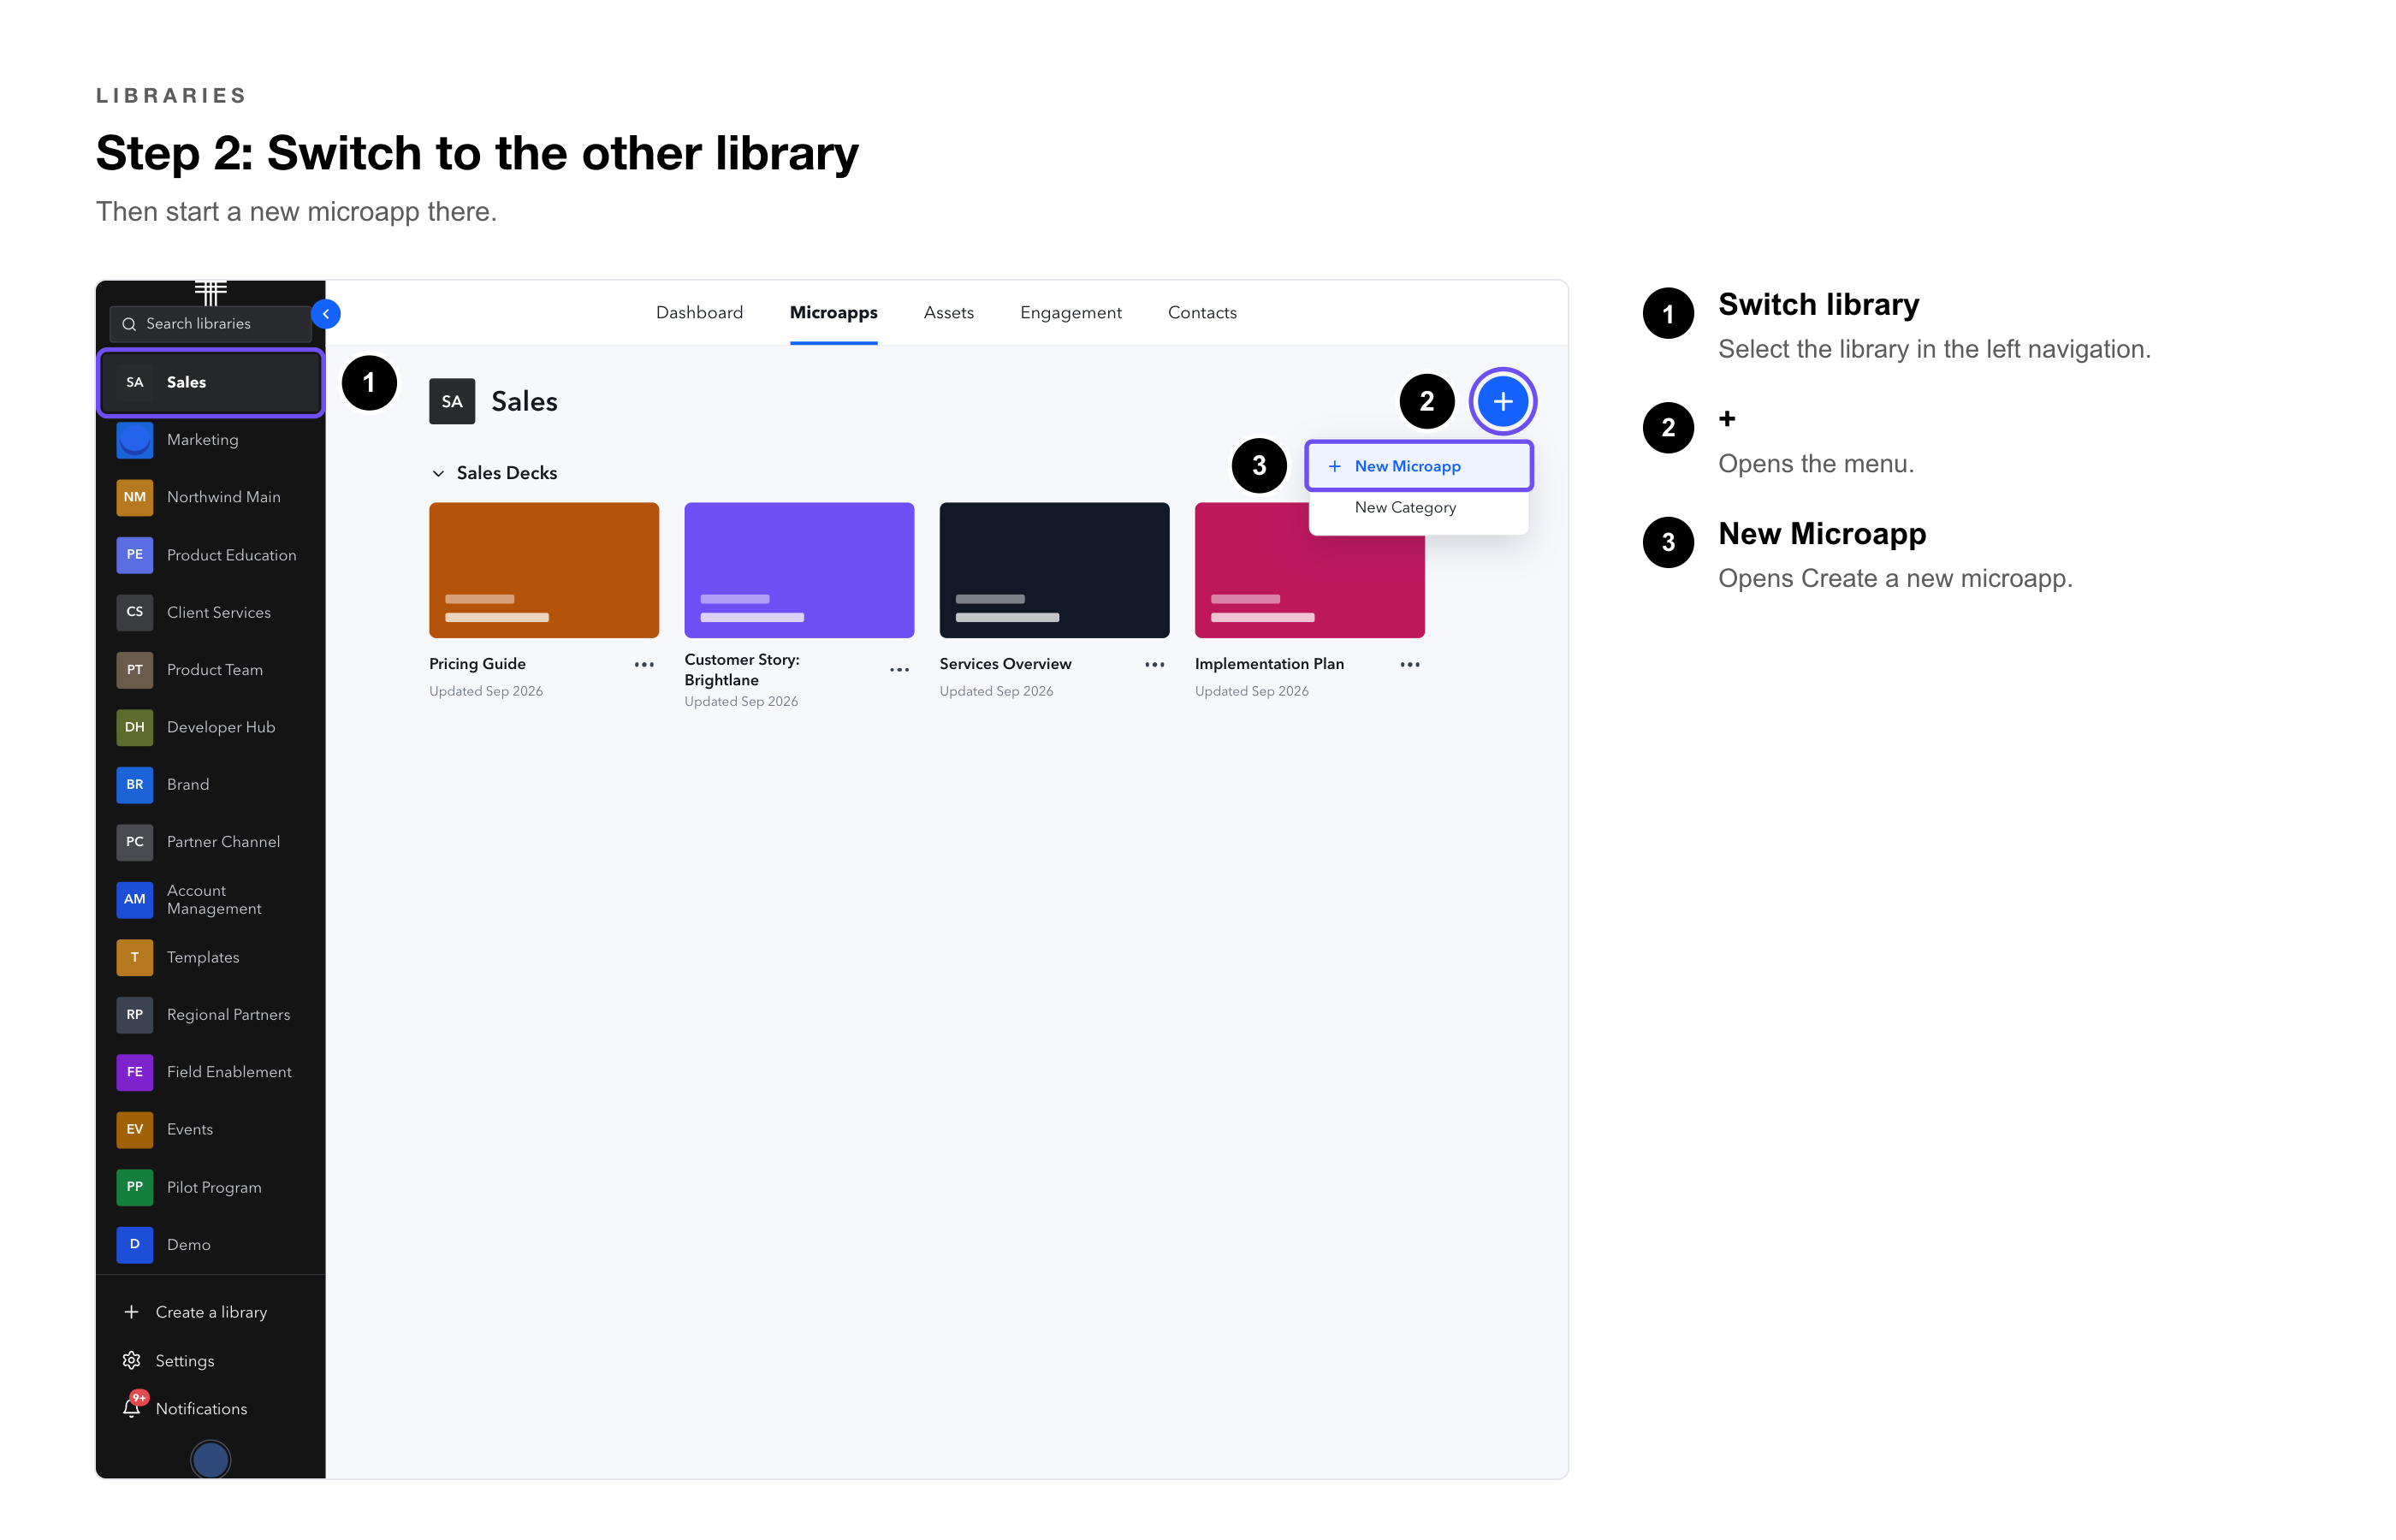Collapse the sidebar with the blue chevron
2396x1540 pixels.
click(325, 314)
